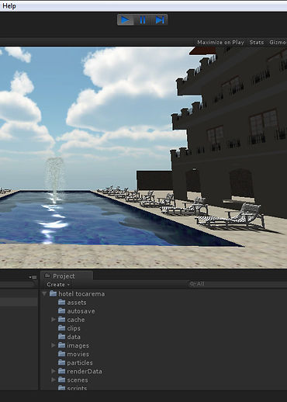The image size is (287, 402).
Task: Collapse the hotel tocarema folder
Action: tap(44, 293)
